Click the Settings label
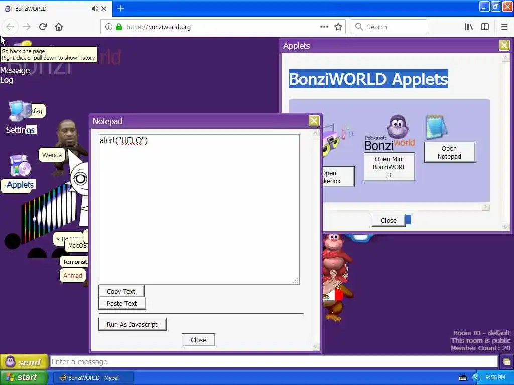The width and height of the screenshot is (514, 385). 21,130
